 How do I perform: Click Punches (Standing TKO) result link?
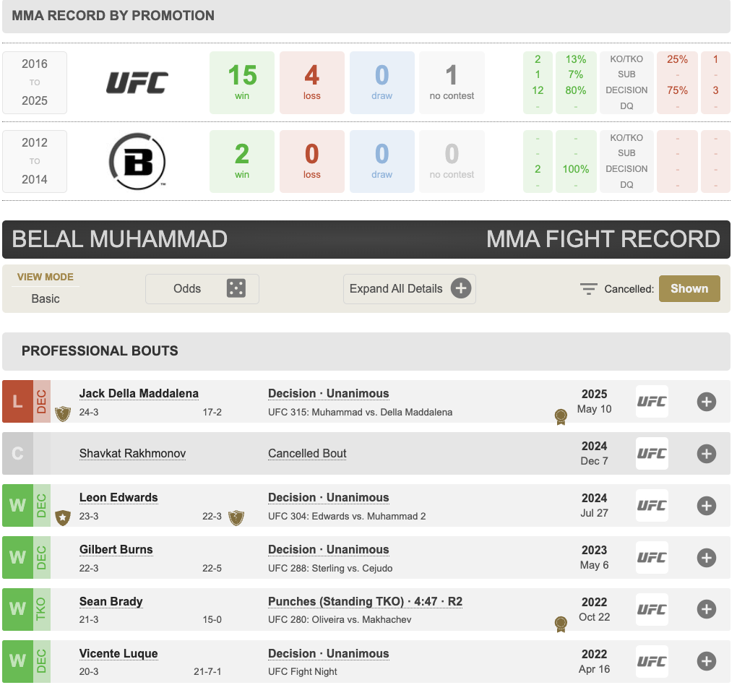pos(365,601)
